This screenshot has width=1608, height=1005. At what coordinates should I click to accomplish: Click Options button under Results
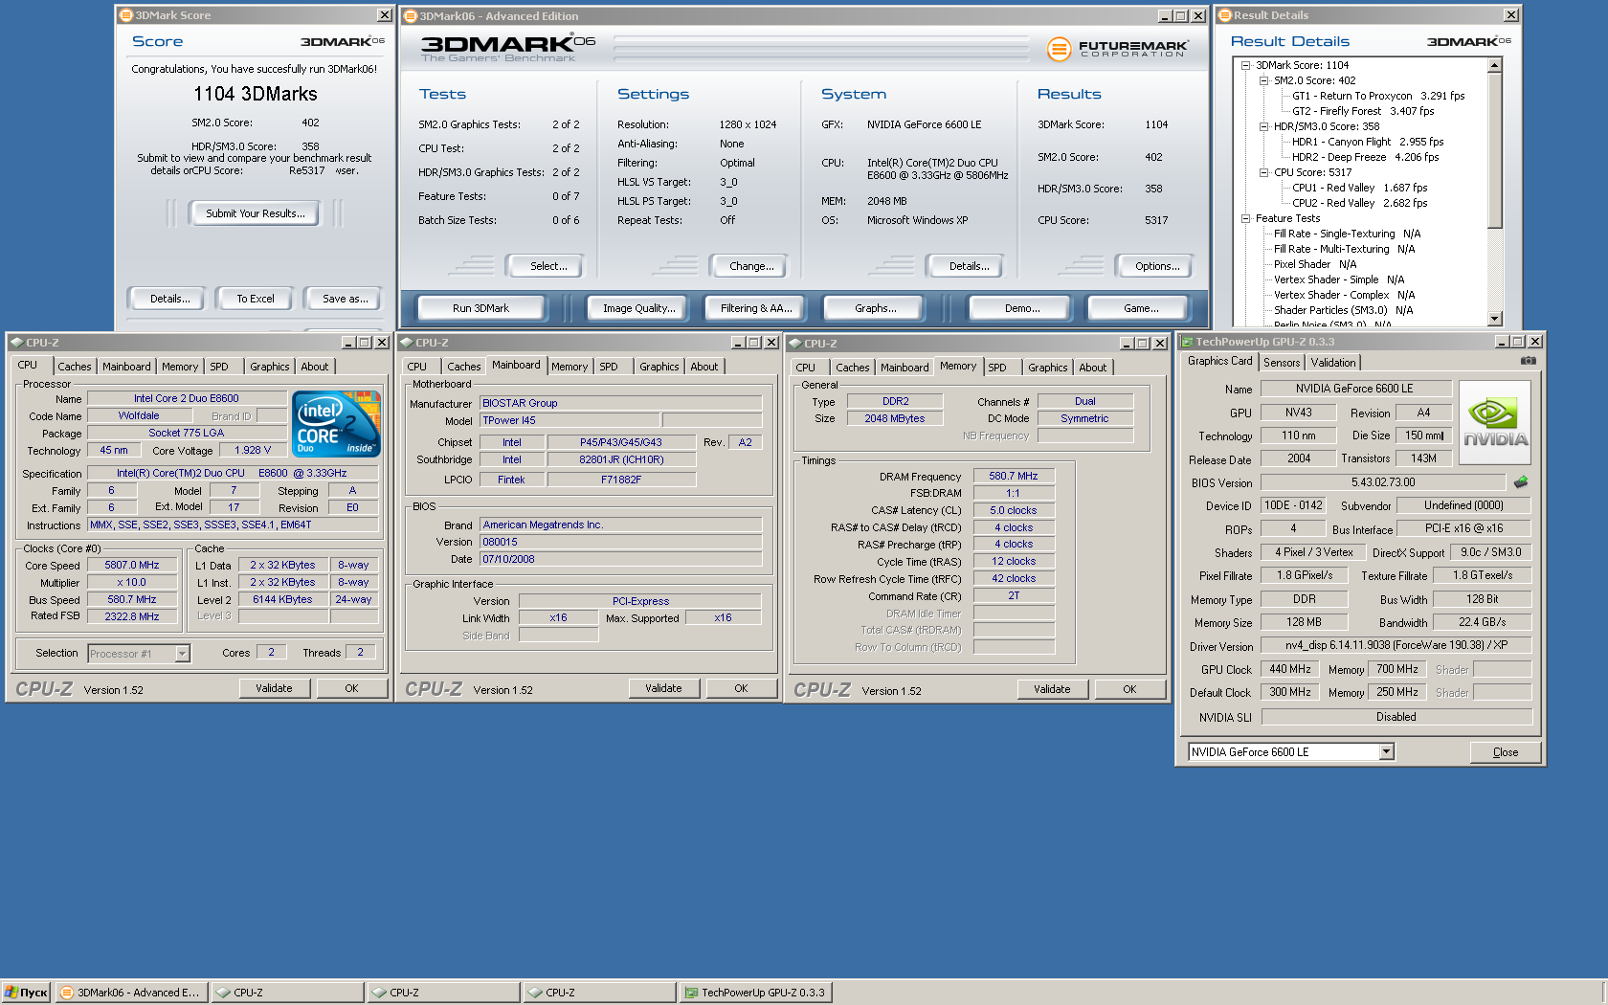tap(1157, 266)
